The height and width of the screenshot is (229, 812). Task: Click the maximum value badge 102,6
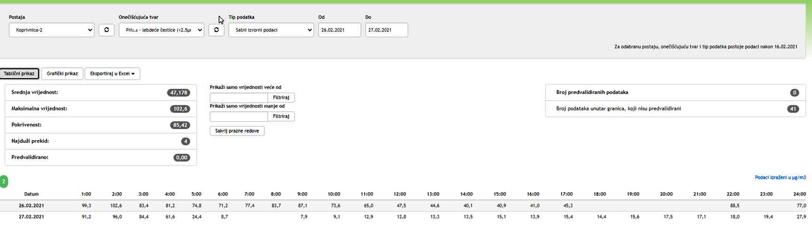click(180, 109)
